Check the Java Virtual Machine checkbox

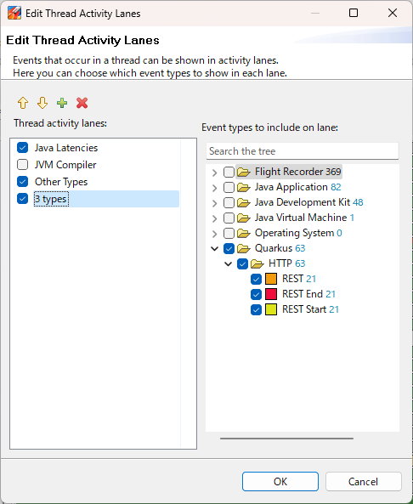click(x=229, y=218)
